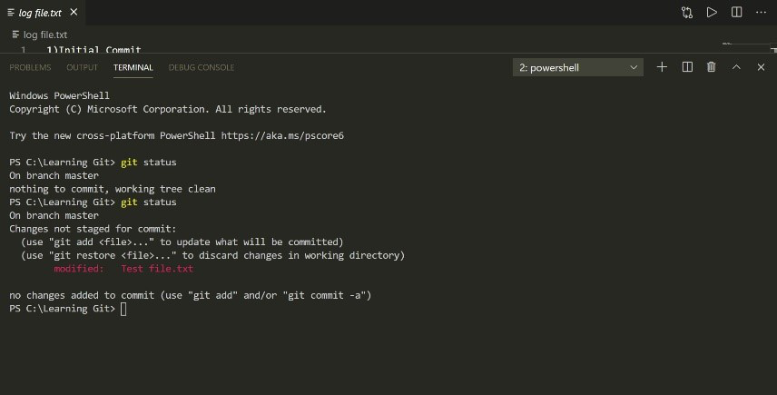Select the Terminal panel tab

tap(133, 67)
